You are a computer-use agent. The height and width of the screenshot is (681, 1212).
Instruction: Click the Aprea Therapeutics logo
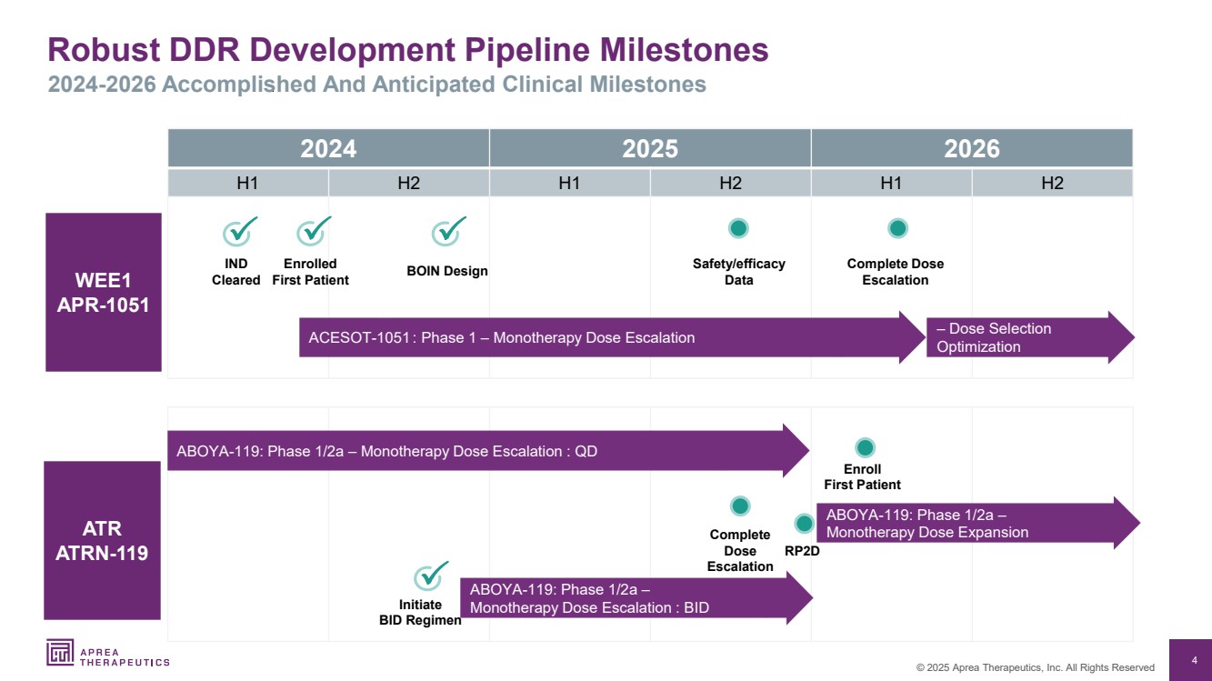(107, 653)
